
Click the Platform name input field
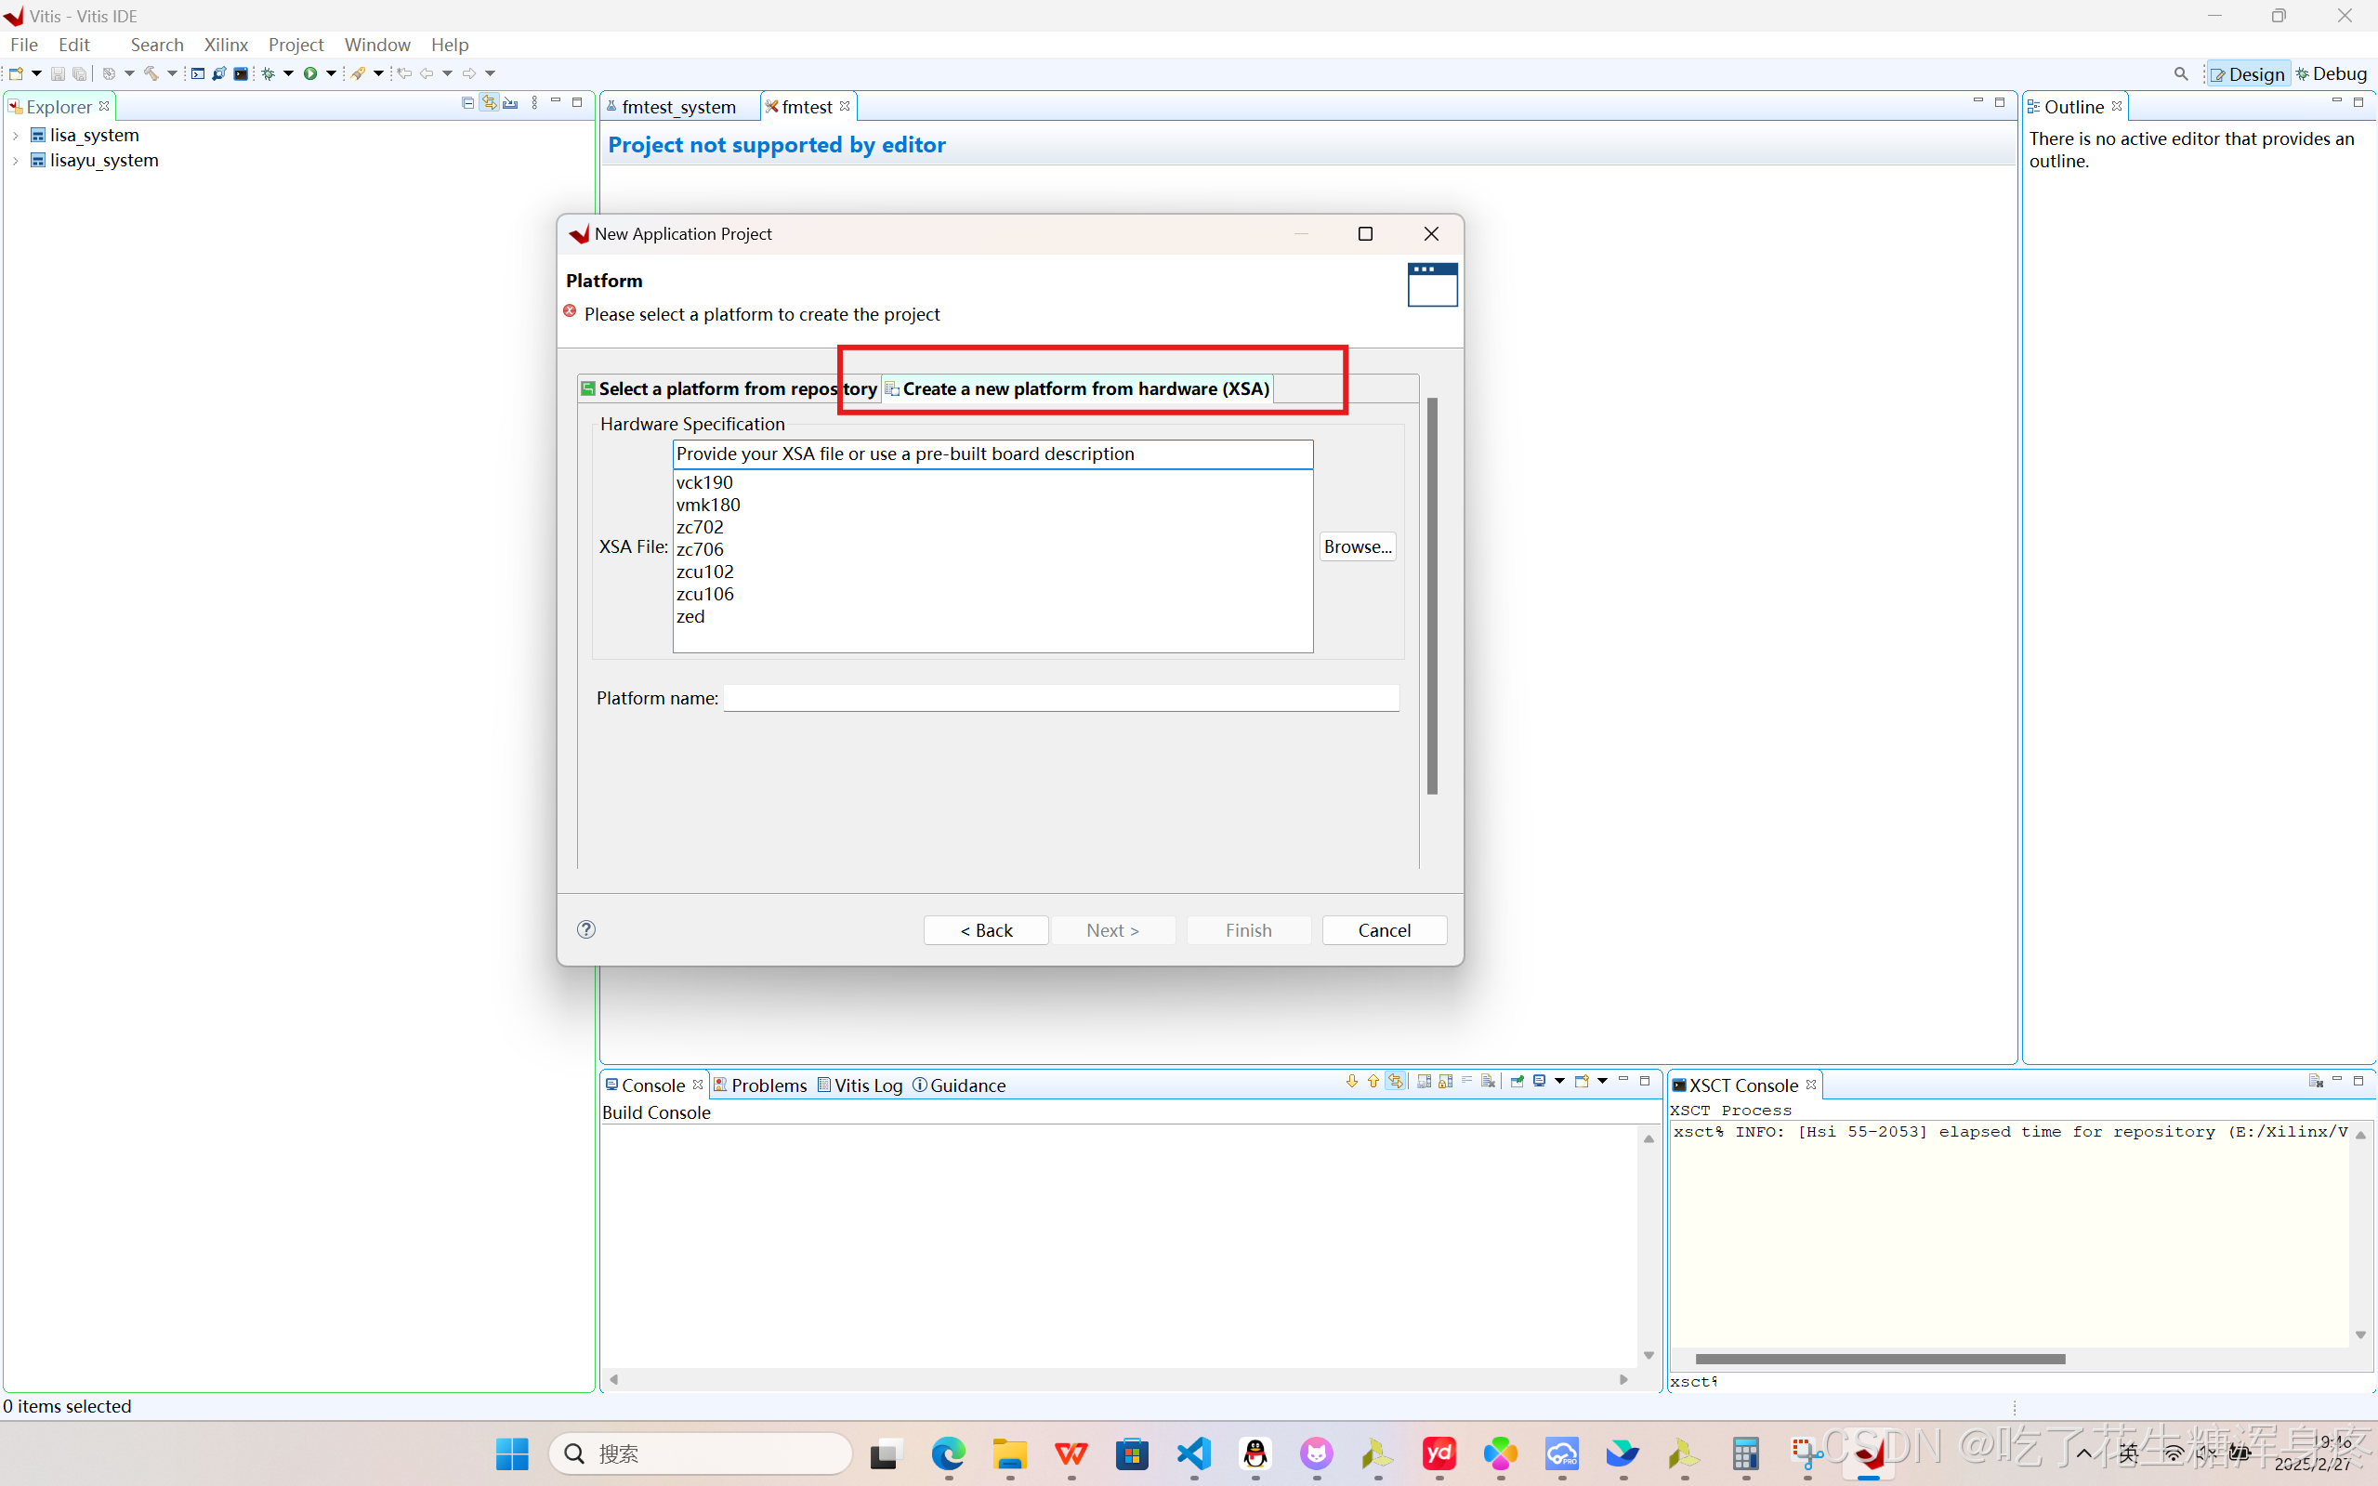pos(1061,698)
